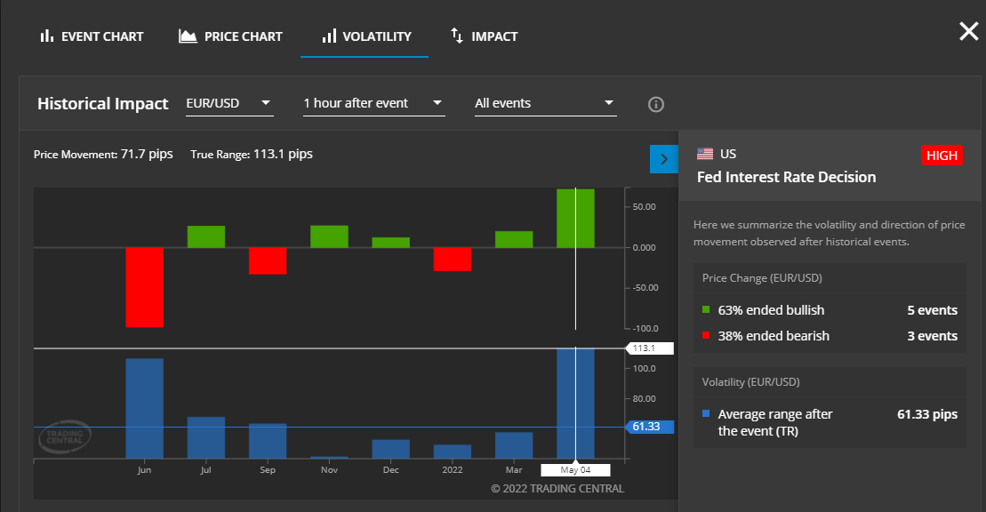The image size is (986, 512).
Task: Click the '61.33 pips' value in Volatility panel
Action: pyautogui.click(x=927, y=414)
